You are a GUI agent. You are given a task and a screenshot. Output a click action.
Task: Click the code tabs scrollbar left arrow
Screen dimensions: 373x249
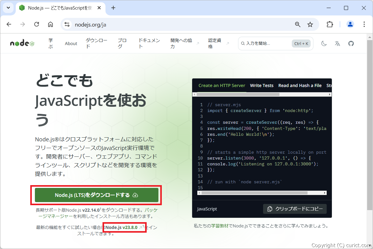point(194,94)
